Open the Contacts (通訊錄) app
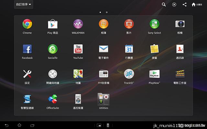Image resolution: width=207 pixels, height=129 pixels. tap(180, 49)
